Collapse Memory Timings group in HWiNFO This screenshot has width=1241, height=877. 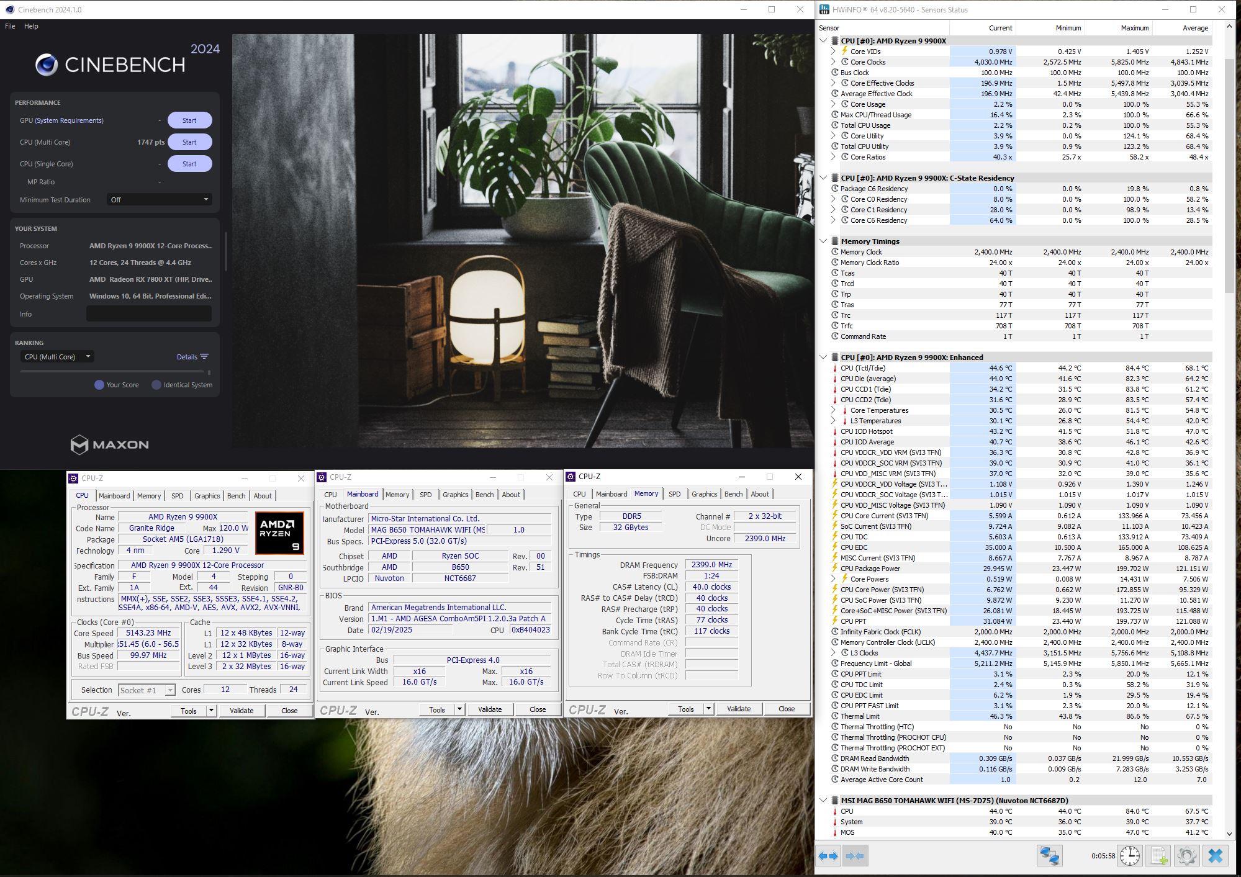click(824, 241)
